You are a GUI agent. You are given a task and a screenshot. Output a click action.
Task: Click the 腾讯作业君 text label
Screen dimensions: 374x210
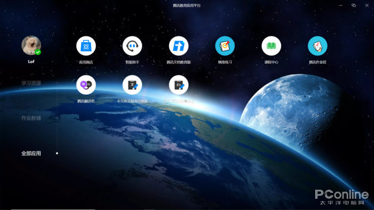pos(317,62)
